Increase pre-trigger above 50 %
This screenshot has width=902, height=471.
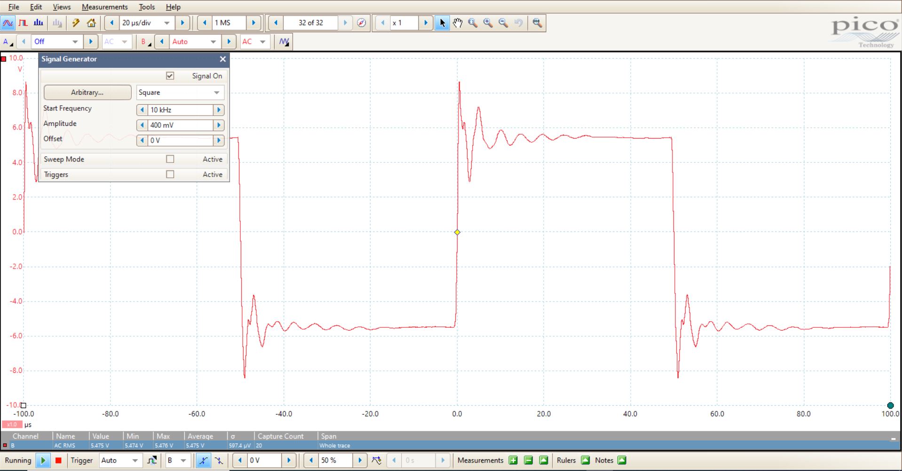pyautogui.click(x=360, y=460)
